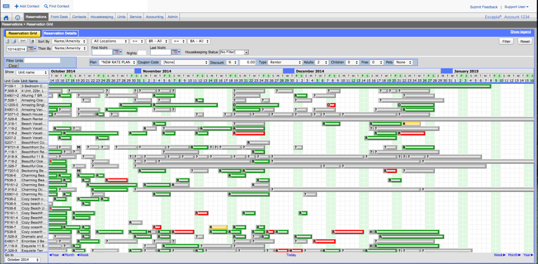
Task: Open the Type Renter dropdown
Action: click(285, 63)
